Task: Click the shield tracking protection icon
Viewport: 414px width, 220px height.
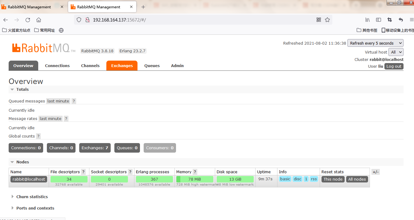Action: pos(79,20)
